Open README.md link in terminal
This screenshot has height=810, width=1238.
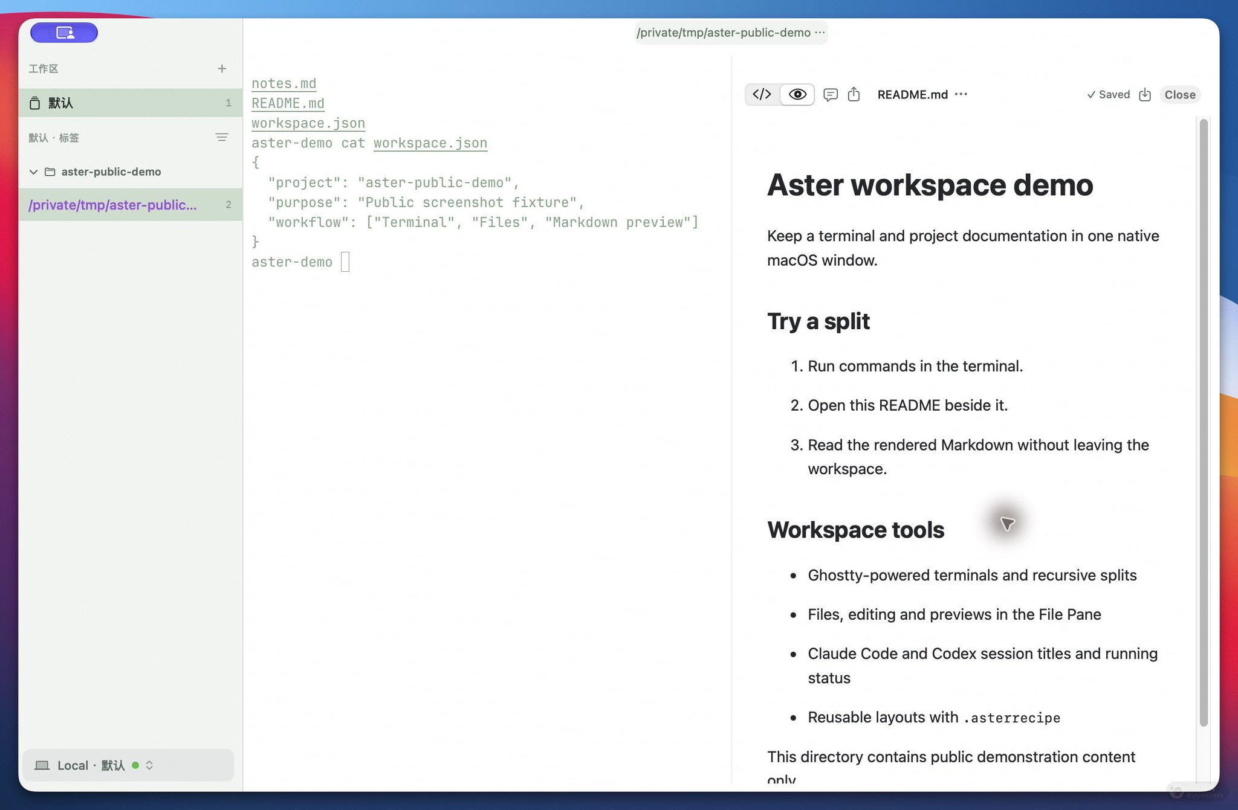tap(288, 103)
